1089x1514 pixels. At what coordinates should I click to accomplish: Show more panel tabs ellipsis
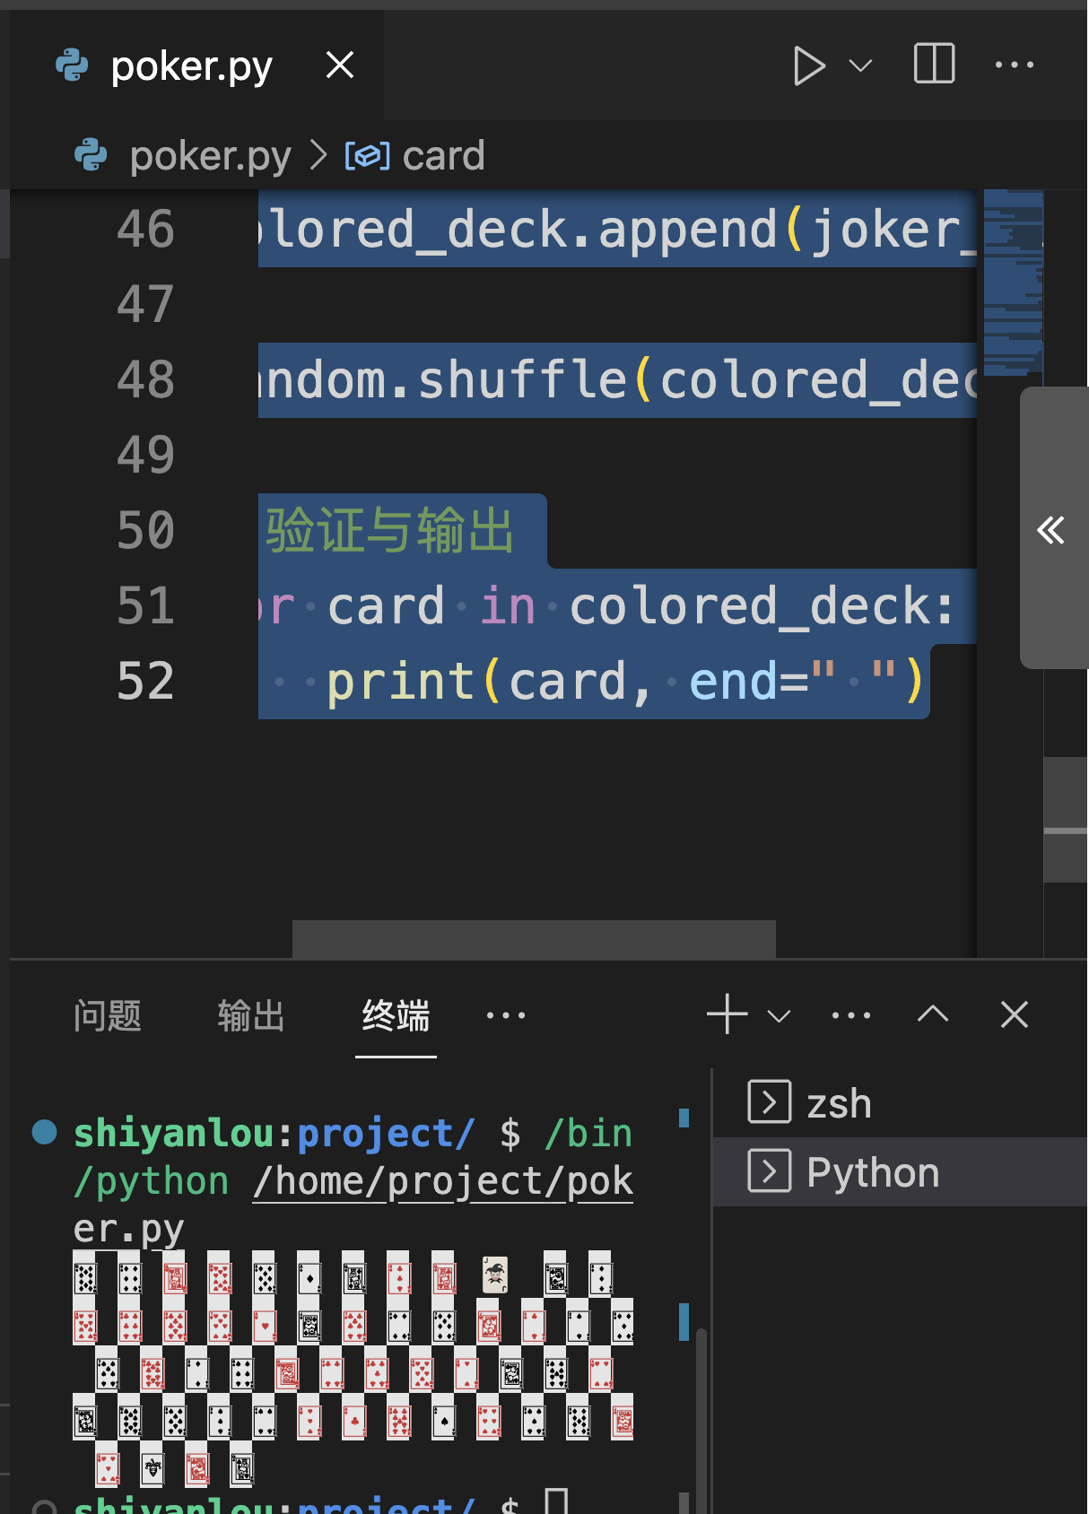tap(506, 1015)
